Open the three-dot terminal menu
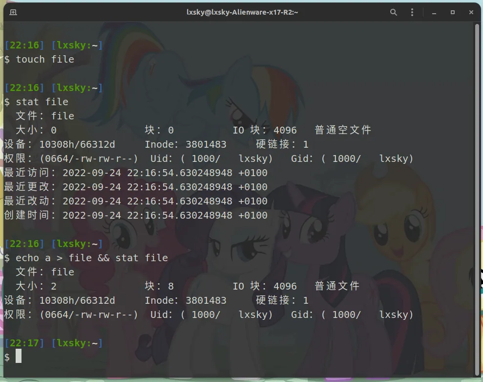The image size is (483, 382). click(x=412, y=12)
